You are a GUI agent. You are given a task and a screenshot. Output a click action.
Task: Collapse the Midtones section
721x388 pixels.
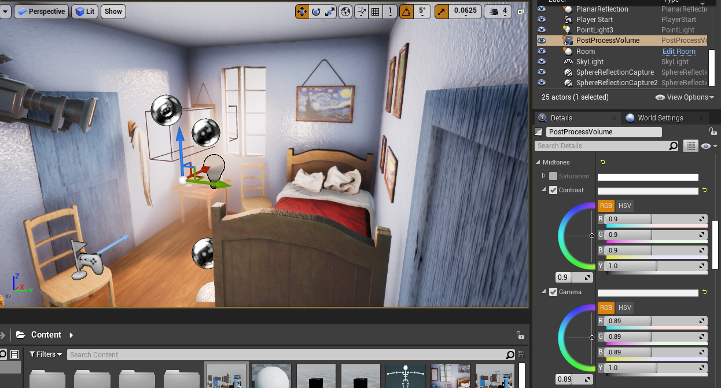(538, 162)
